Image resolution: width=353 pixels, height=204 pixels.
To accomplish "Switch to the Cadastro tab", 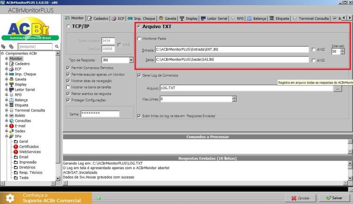I will 98,18.
